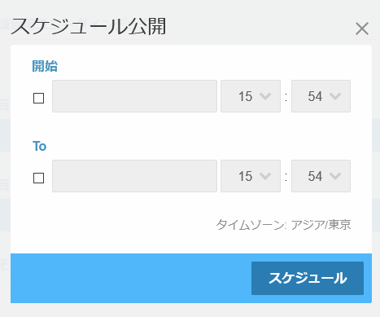Click the blue footer bar beside スケジュール
This screenshot has width=380, height=317.
(131, 278)
